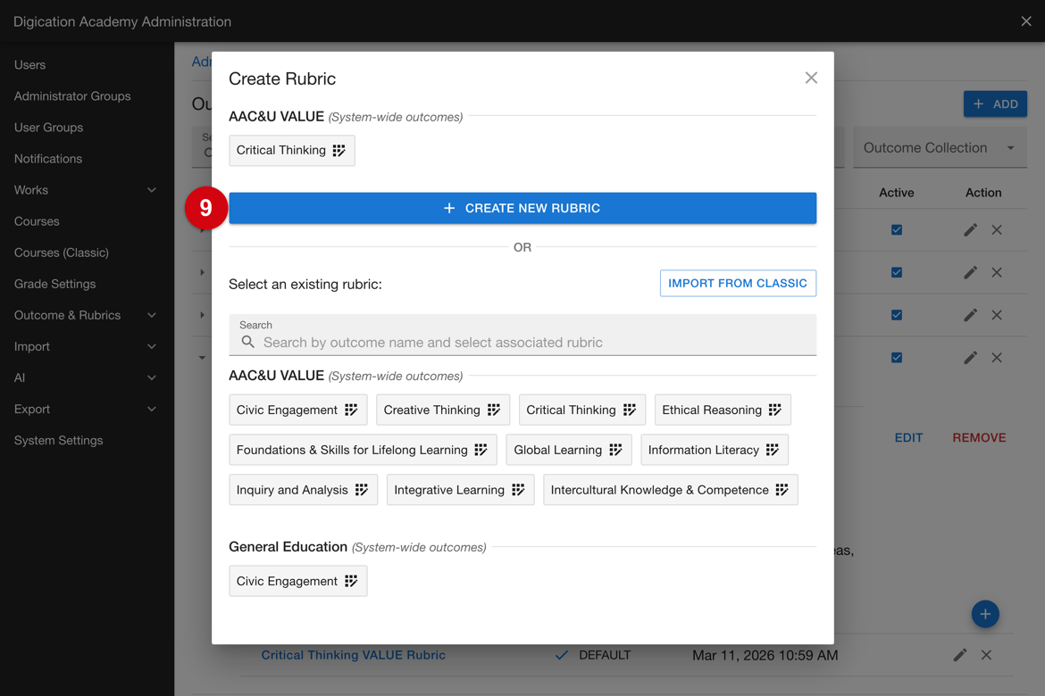
Task: Close the Create Rubric dialog
Action: pos(811,78)
